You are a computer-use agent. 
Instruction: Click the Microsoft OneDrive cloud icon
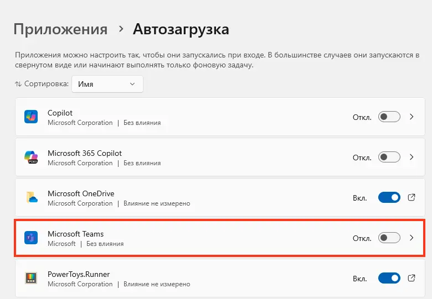32,197
